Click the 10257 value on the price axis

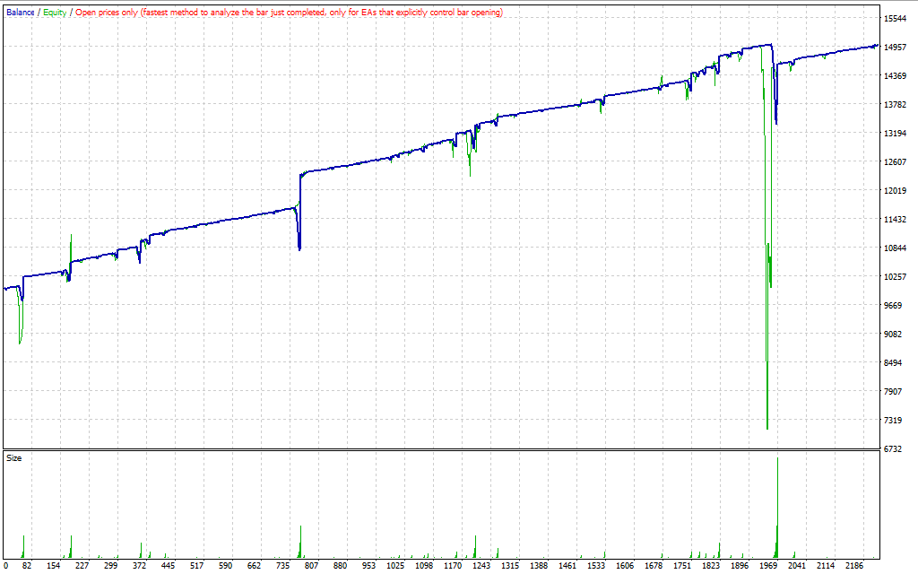[896, 277]
